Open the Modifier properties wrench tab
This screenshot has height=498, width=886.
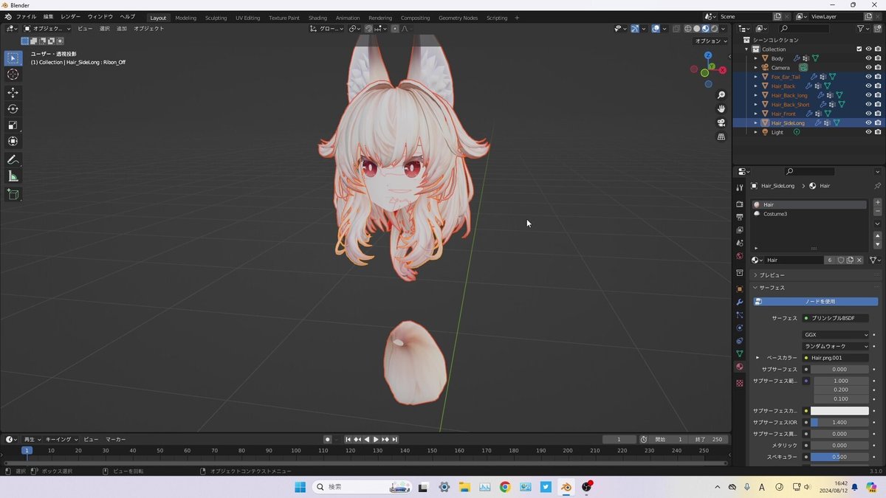(x=739, y=302)
